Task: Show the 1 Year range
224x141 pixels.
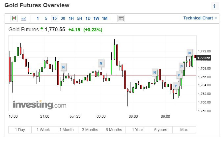Action: 137,130
